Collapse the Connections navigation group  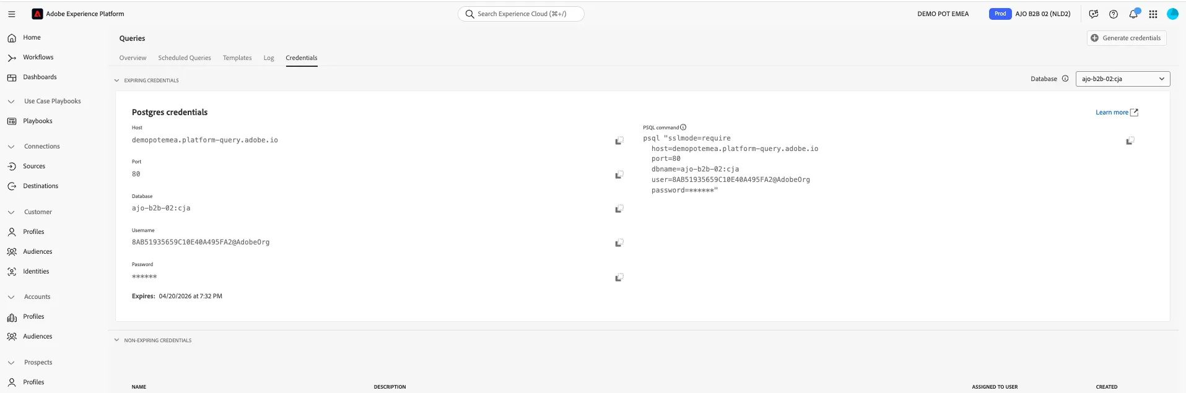coord(11,147)
